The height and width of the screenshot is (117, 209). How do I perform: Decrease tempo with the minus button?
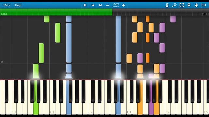click(108, 5)
